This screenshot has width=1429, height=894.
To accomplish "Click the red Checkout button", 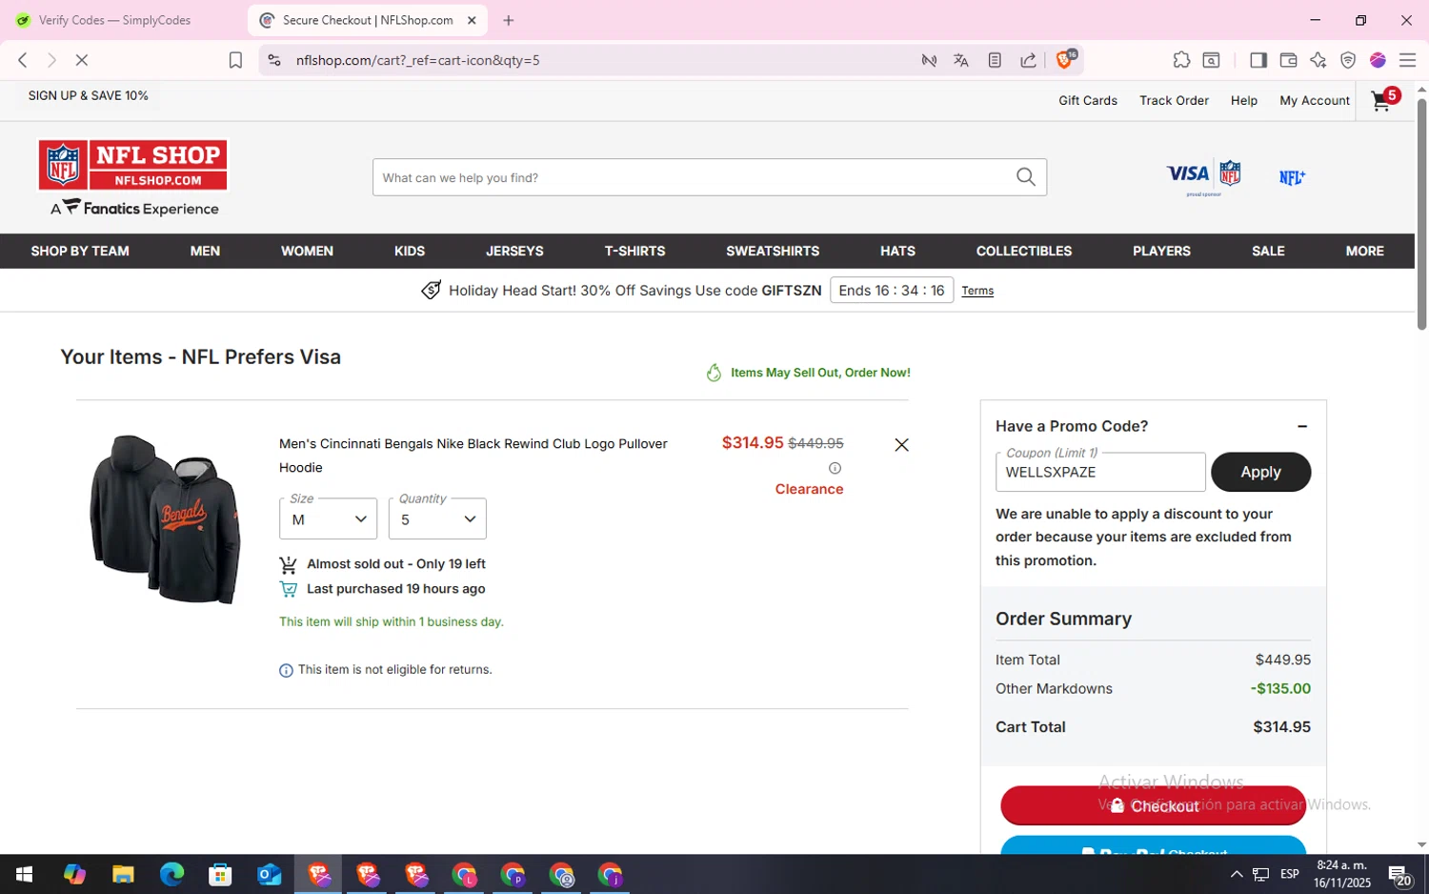I will coord(1153,805).
